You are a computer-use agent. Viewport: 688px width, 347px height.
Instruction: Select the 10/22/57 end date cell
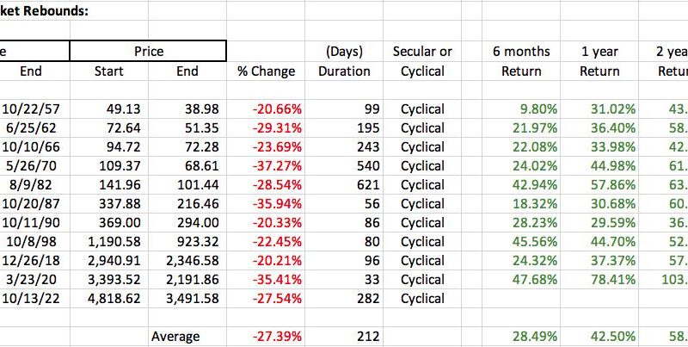pyautogui.click(x=30, y=109)
